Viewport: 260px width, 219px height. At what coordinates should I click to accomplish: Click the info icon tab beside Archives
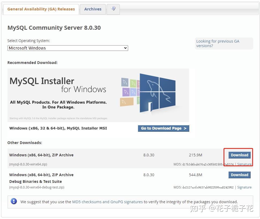(x=113, y=9)
